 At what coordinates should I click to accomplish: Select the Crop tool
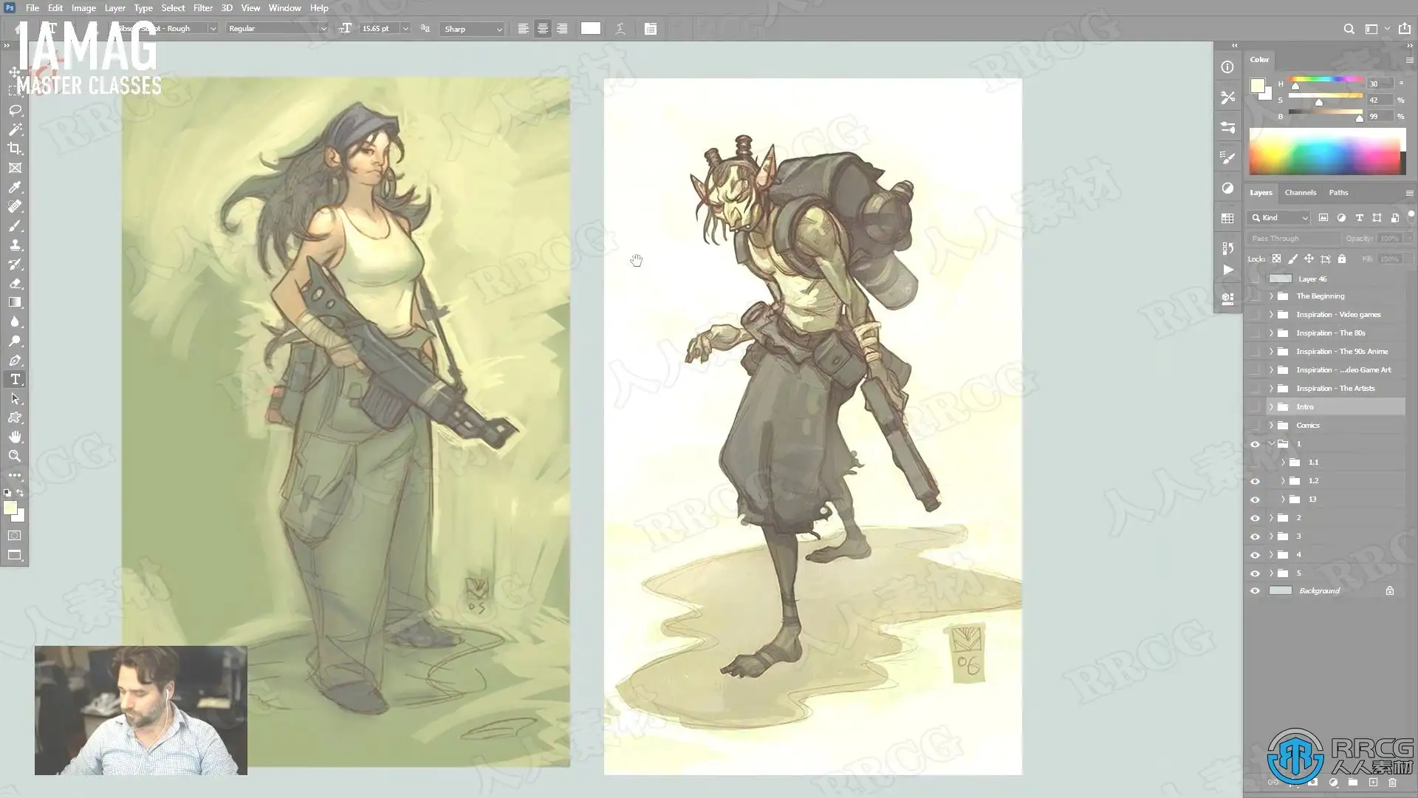tap(15, 149)
